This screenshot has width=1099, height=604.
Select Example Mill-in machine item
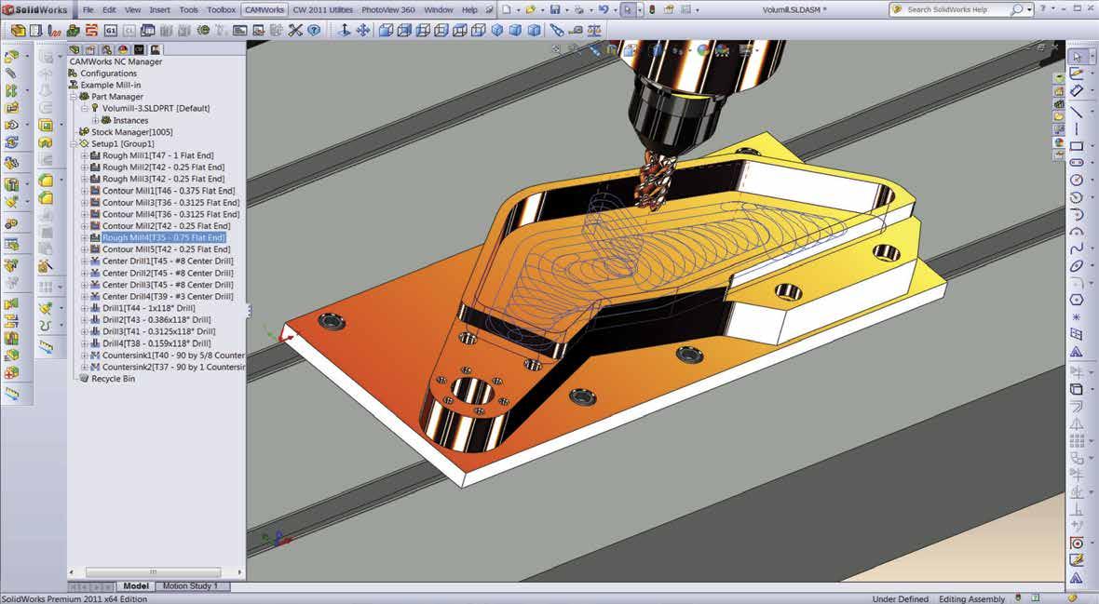[x=111, y=85]
